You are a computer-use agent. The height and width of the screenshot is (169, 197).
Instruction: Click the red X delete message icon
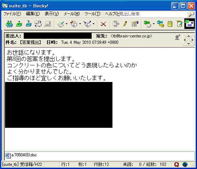tap(103, 24)
